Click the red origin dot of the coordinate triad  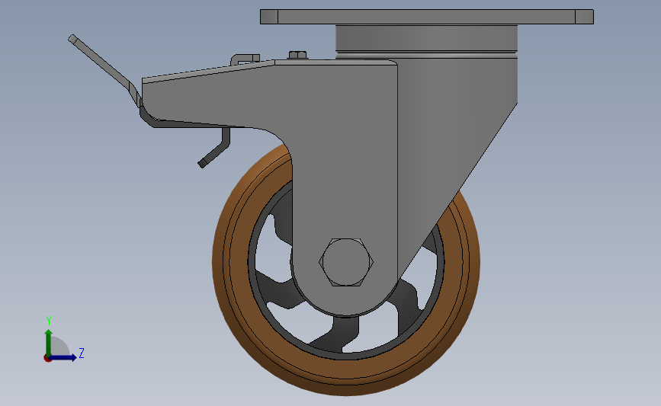[47, 359]
